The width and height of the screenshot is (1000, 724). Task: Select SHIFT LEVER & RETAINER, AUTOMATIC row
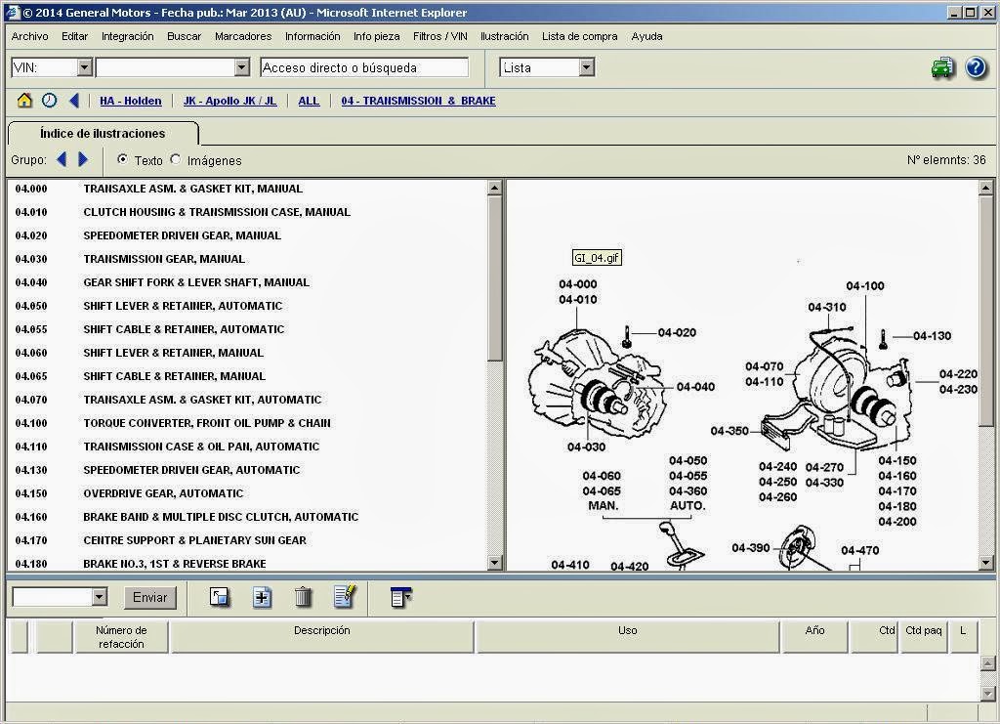[247, 306]
